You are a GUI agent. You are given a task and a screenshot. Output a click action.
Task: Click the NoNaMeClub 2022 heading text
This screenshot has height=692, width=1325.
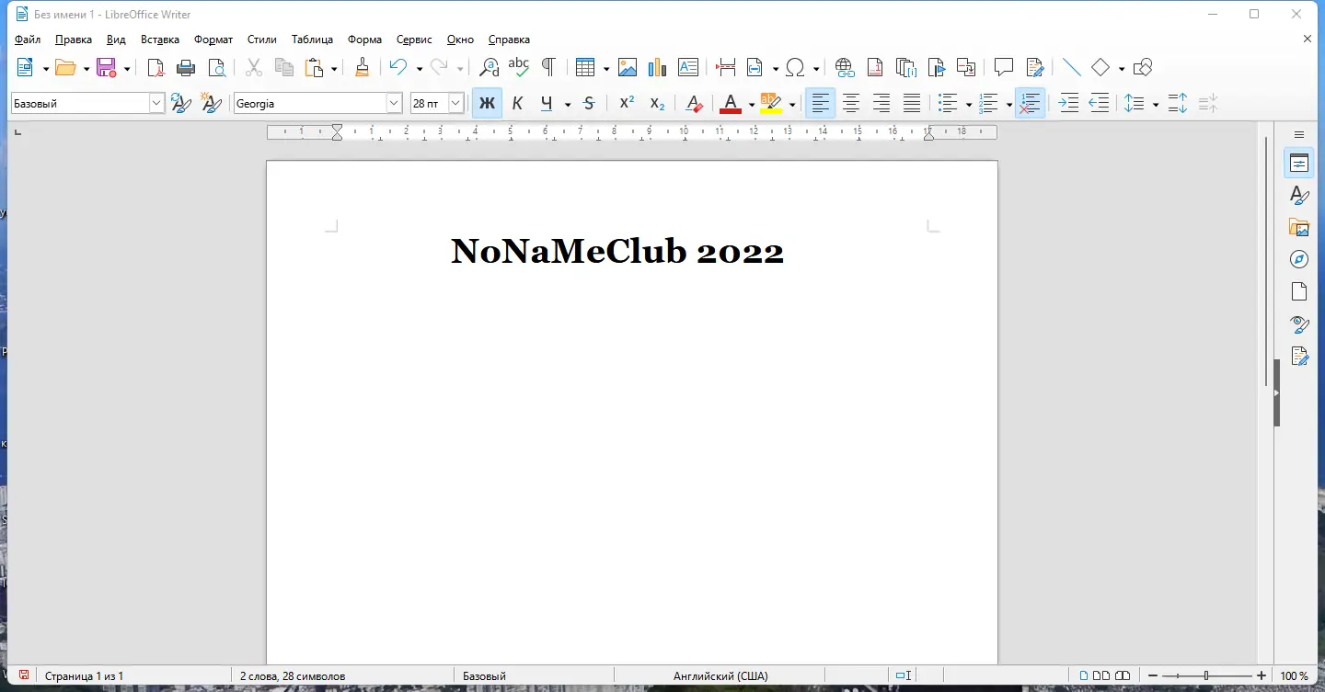[617, 251]
